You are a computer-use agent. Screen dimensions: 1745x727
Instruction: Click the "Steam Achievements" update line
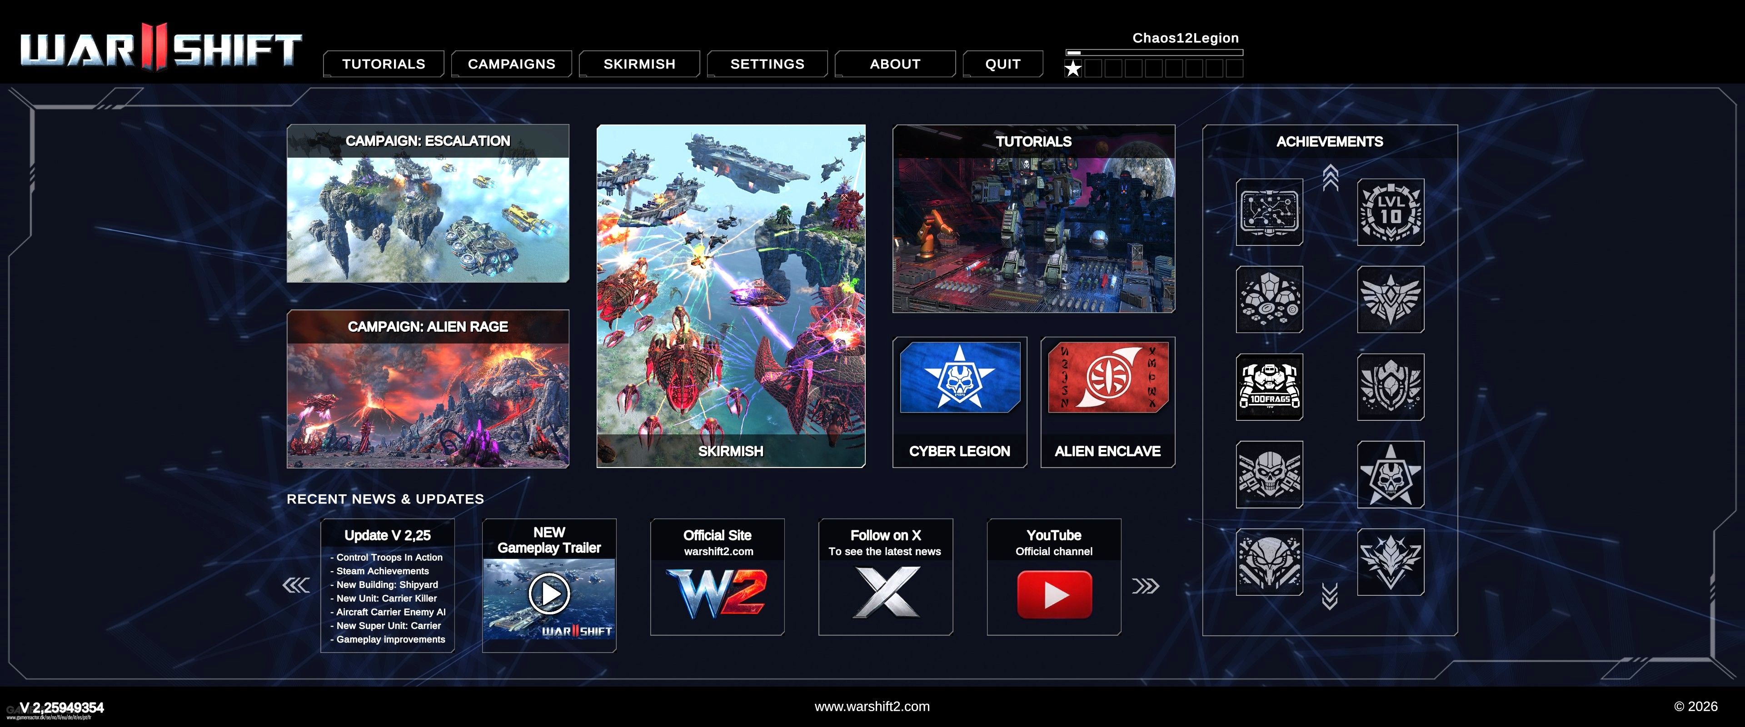pos(379,571)
